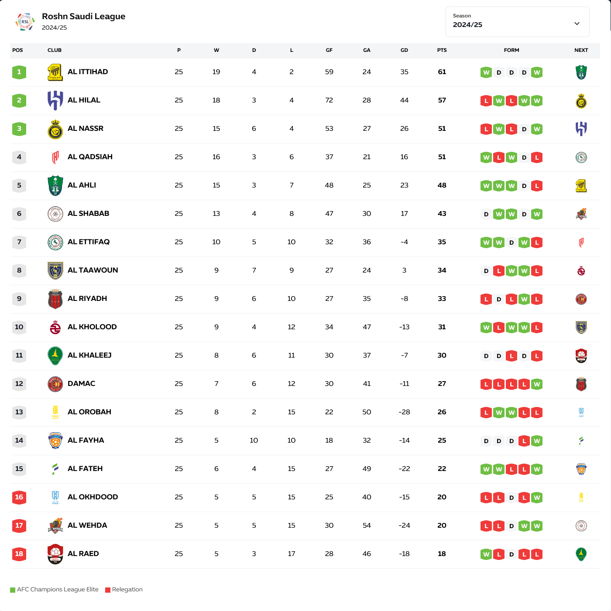Image resolution: width=611 pixels, height=611 pixels.
Task: Click the GD column header
Action: pyautogui.click(x=404, y=50)
